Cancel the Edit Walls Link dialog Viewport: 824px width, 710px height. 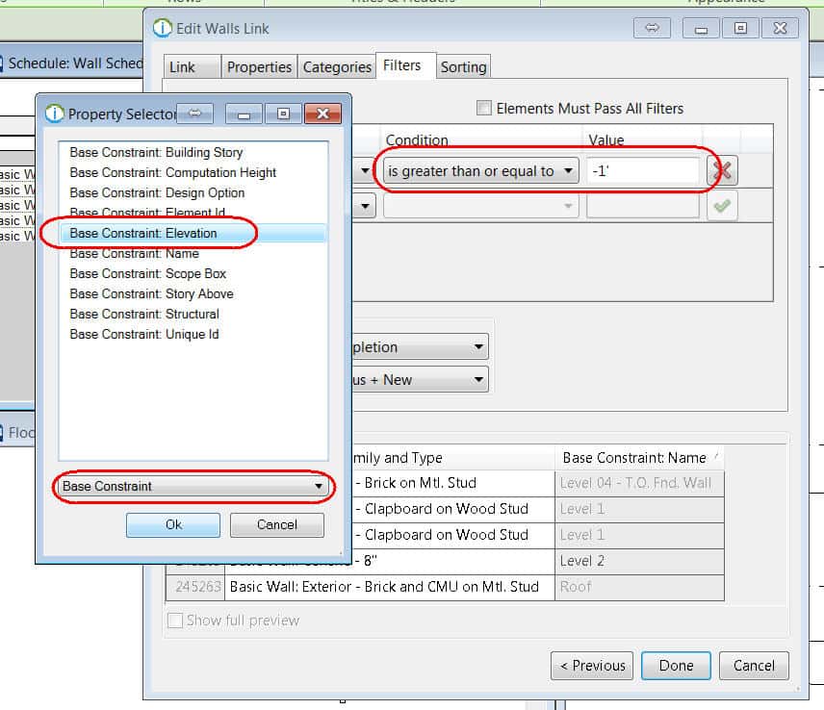pyautogui.click(x=754, y=666)
